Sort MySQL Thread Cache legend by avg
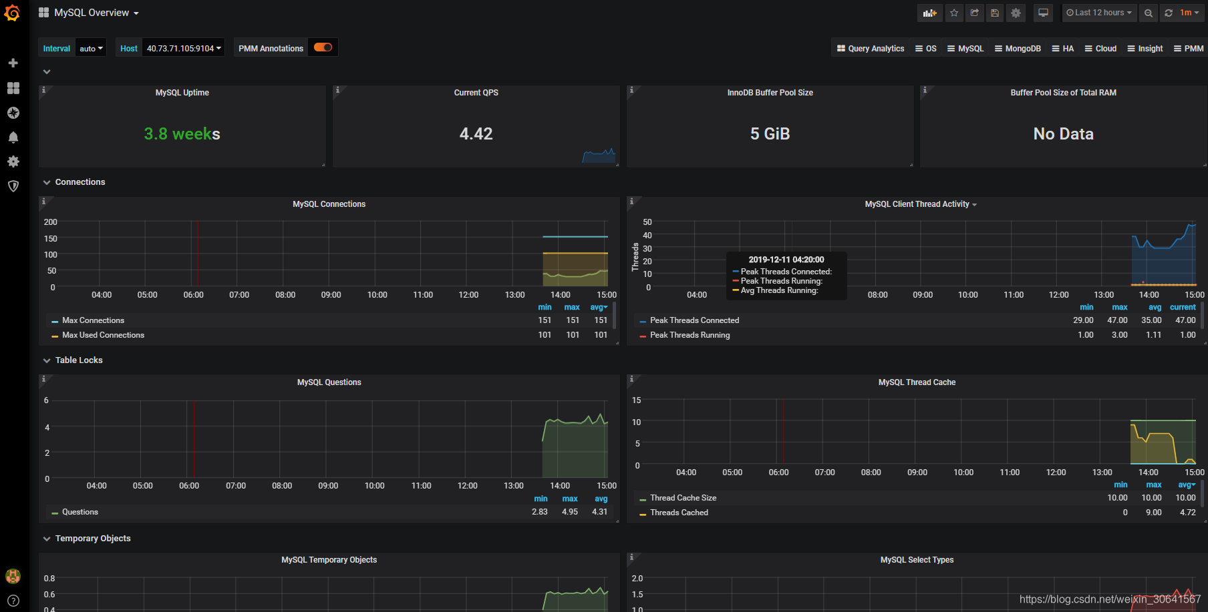Viewport: 1208px width, 612px height. [x=1187, y=485]
